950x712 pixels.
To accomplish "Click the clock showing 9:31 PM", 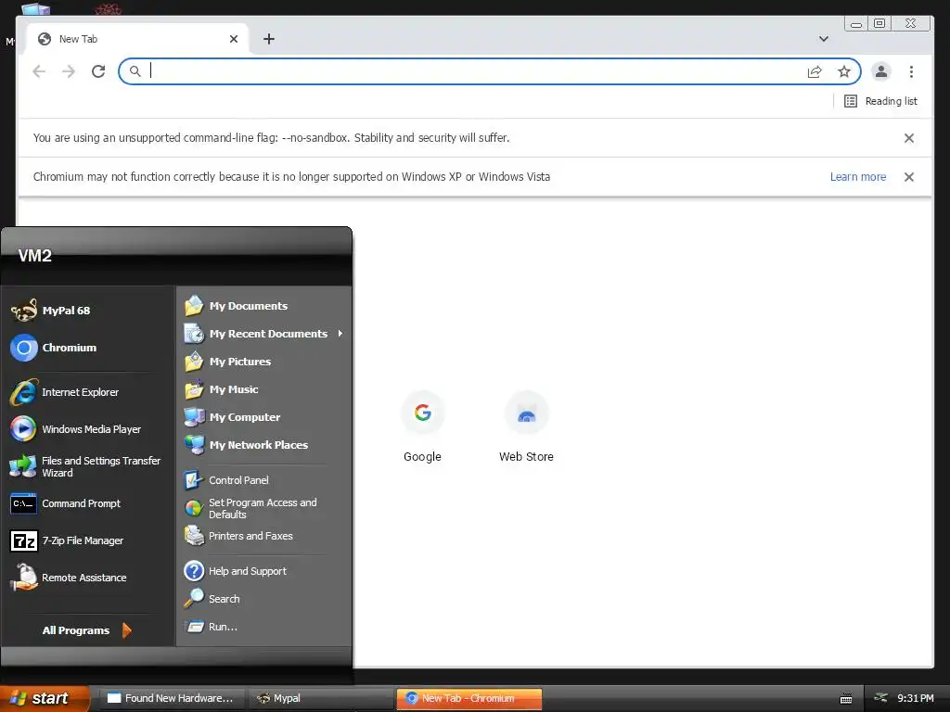I will click(915, 699).
